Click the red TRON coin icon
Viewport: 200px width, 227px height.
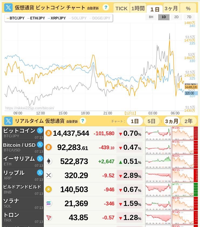49,217
